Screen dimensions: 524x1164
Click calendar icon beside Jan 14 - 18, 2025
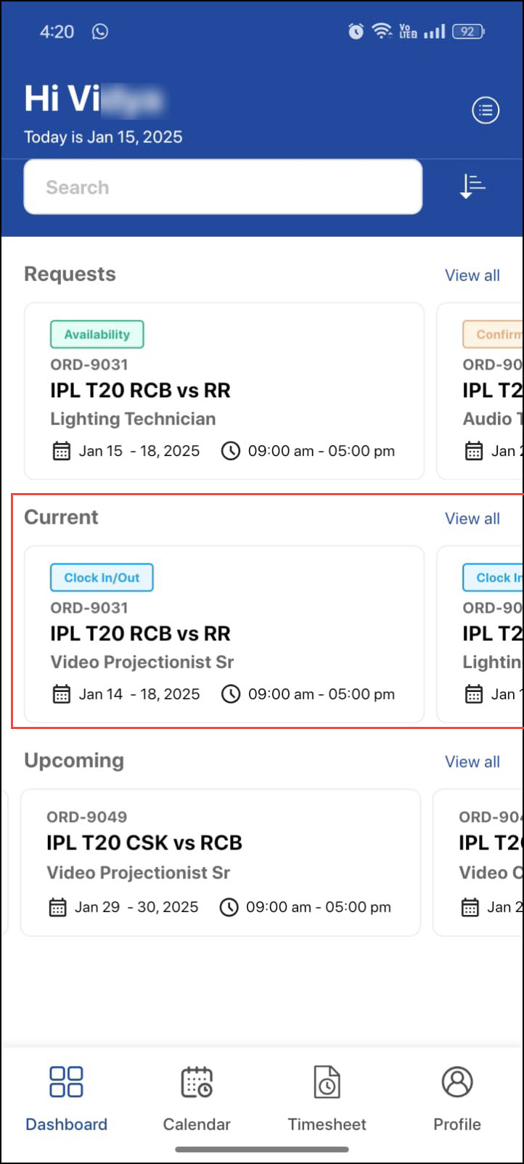(62, 694)
